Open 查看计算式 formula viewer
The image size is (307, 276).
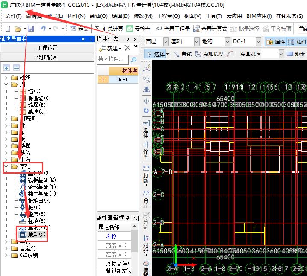[210, 29]
